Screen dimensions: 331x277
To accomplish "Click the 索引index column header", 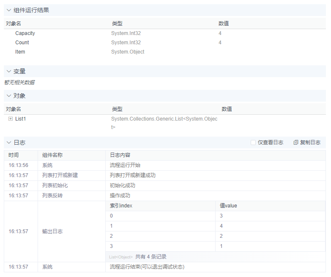I will (121, 206).
